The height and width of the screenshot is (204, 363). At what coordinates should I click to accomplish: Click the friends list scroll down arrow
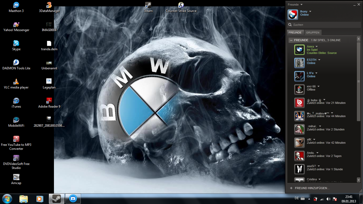[x=358, y=180]
